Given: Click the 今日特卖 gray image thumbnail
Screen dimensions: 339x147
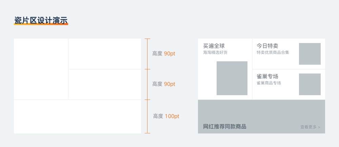Looking at the screenshot, I should (310, 54).
